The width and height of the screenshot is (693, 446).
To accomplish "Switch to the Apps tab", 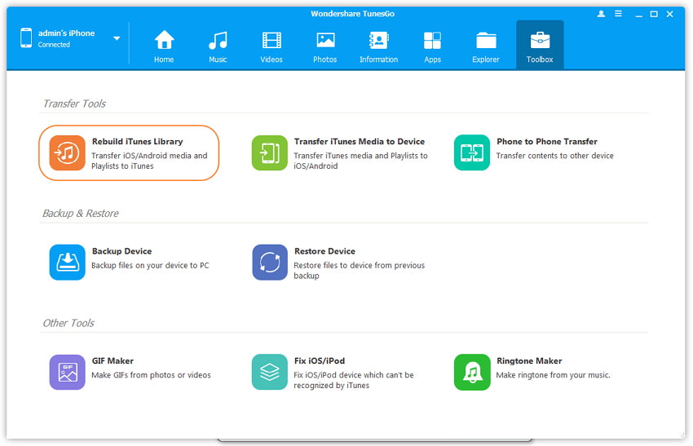I will tap(432, 46).
